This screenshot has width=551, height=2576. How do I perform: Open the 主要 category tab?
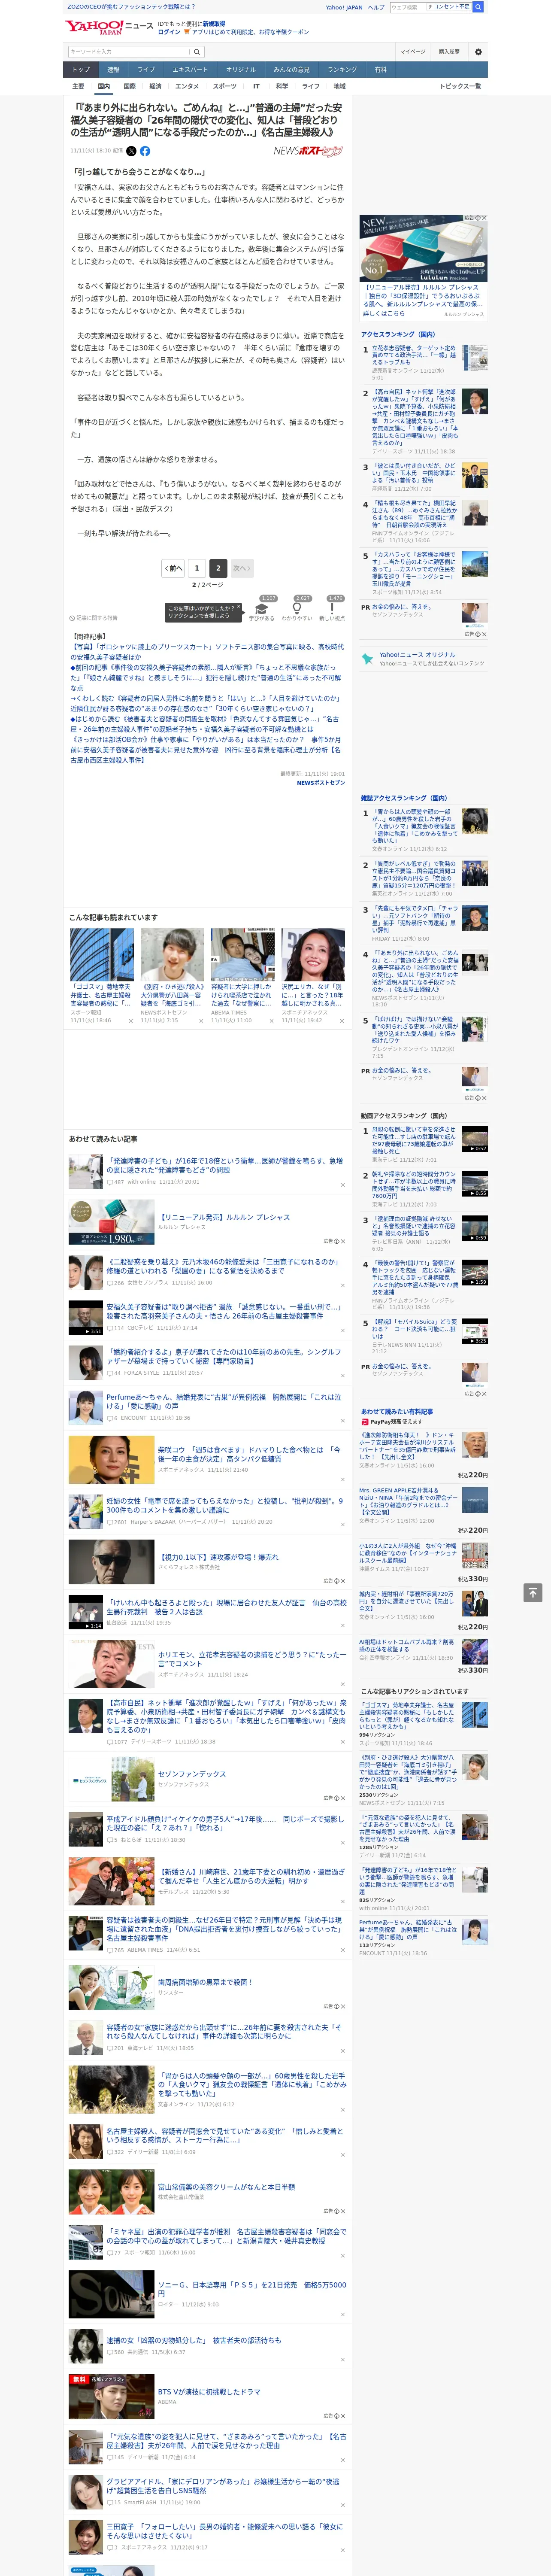78,86
